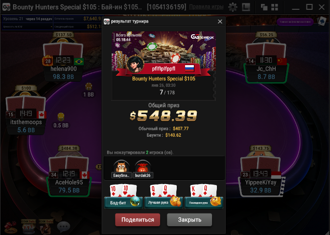
Task: Open the Правила игры link
Action: (206, 7)
